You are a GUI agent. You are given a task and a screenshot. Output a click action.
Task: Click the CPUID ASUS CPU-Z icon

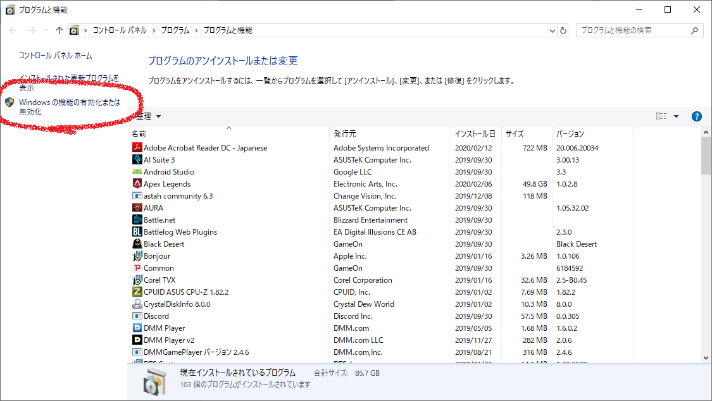(137, 292)
